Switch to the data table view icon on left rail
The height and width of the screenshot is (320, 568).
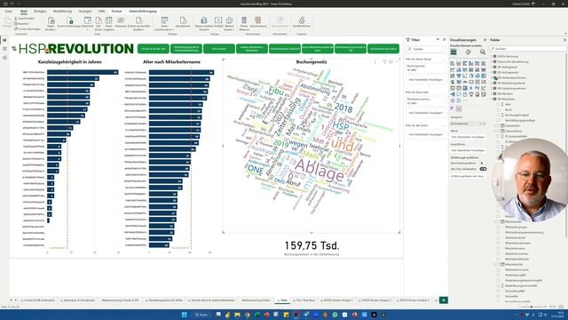[x=4, y=49]
